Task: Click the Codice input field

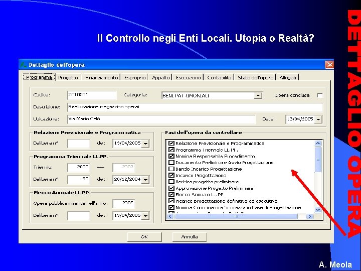Action: pyautogui.click(x=92, y=95)
